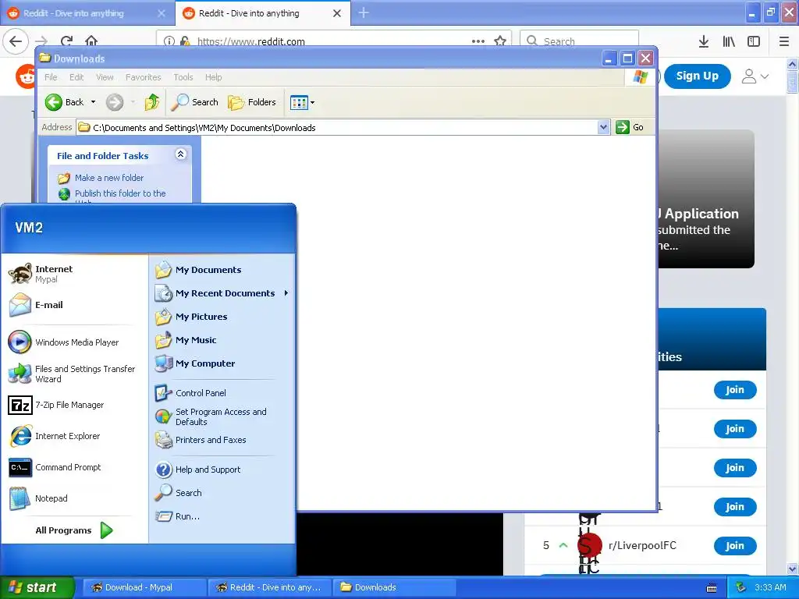The height and width of the screenshot is (599, 799).
Task: Open Set Program Access and Defaults
Action: [222, 416]
